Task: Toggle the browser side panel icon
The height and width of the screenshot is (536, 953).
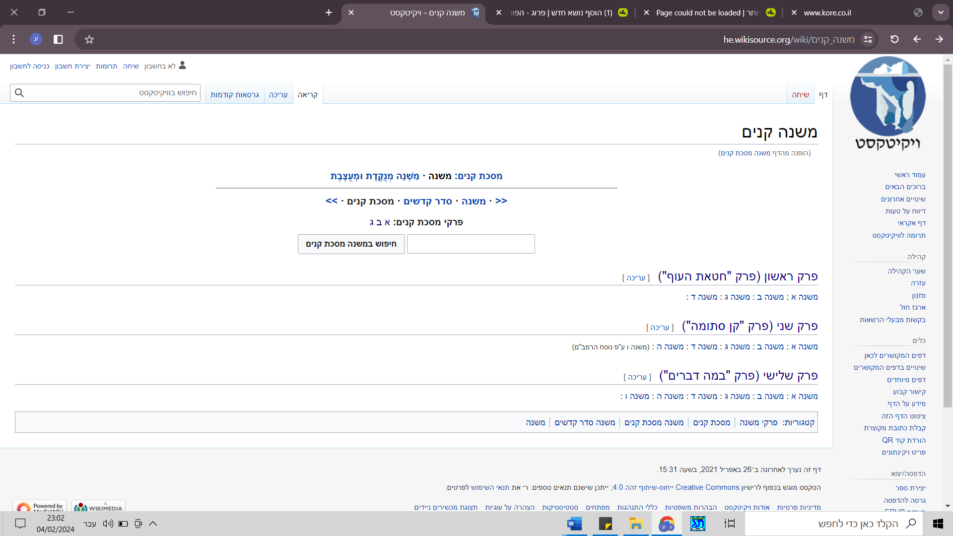Action: [x=58, y=39]
